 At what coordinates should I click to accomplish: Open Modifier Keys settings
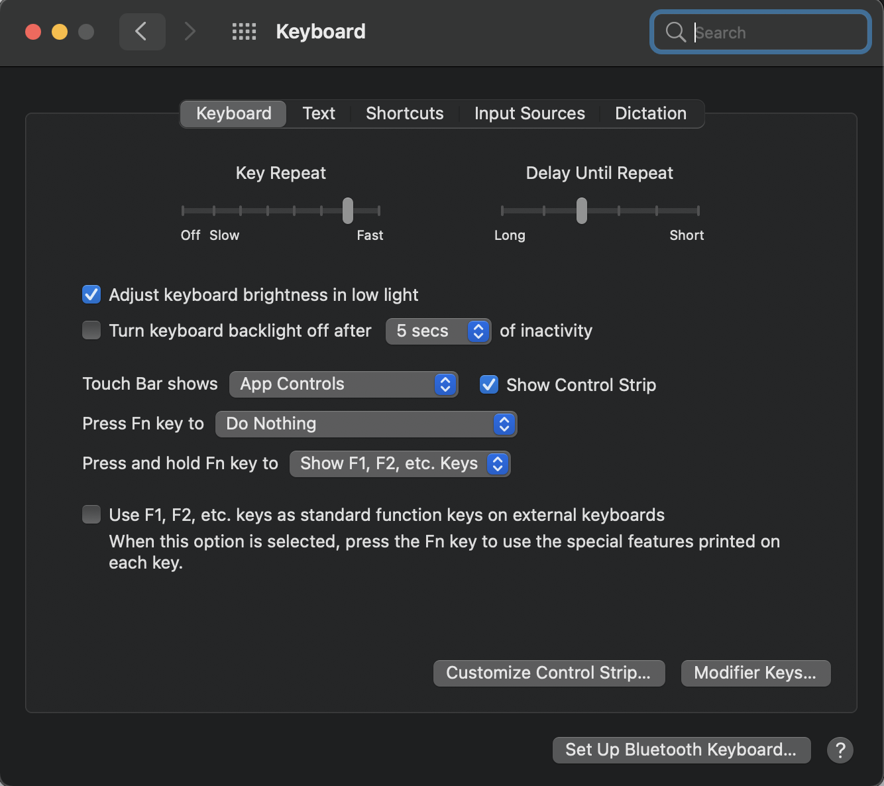(x=755, y=673)
